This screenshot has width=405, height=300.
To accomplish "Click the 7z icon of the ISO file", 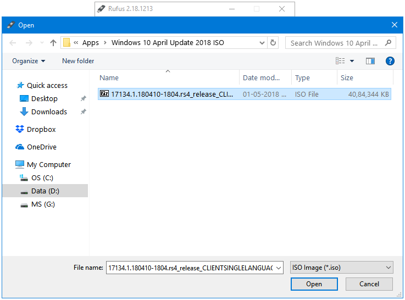I will (104, 93).
